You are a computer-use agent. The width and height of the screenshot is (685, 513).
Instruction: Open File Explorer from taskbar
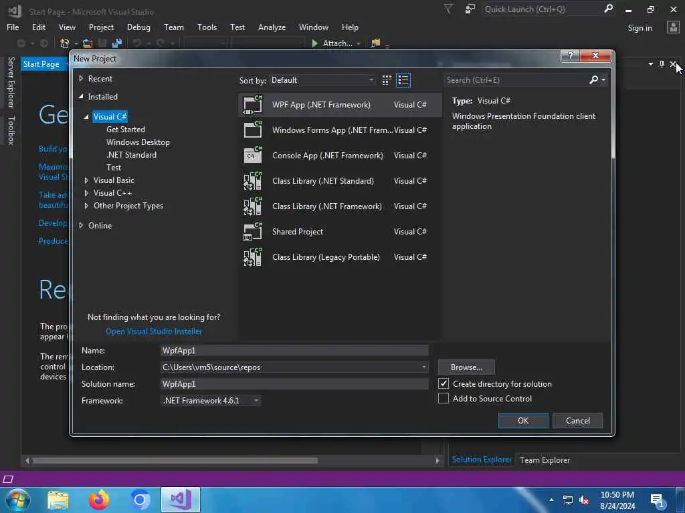click(x=58, y=500)
